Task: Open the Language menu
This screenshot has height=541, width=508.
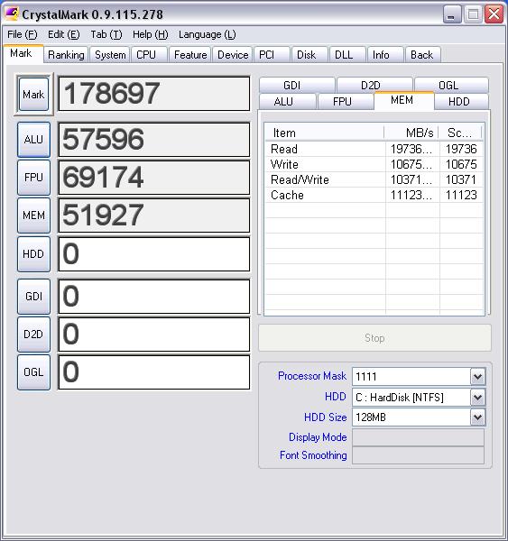Action: 208,34
